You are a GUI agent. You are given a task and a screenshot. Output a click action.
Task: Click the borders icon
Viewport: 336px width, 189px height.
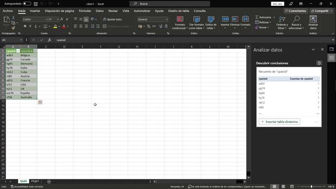(x=46, y=26)
